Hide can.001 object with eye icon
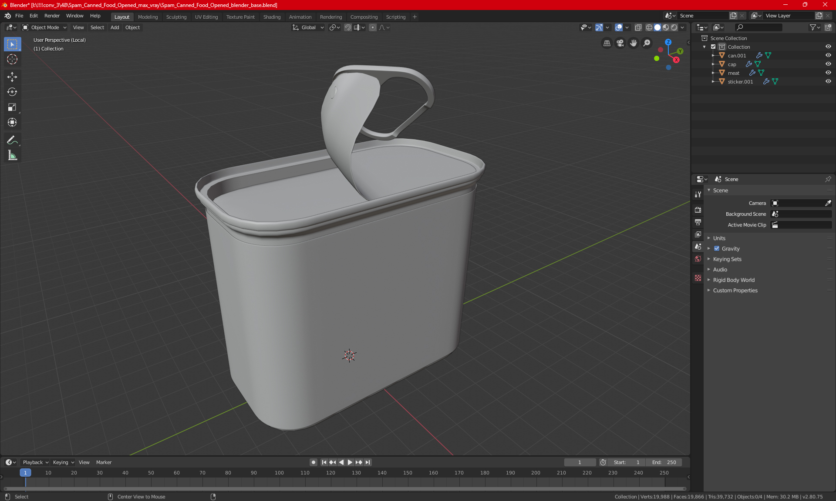 (x=828, y=55)
